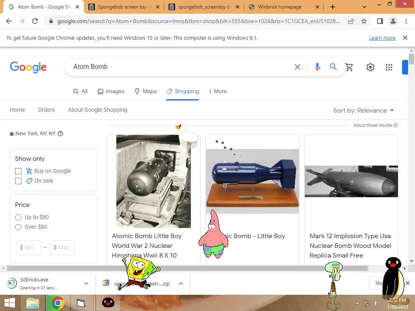Click the location help question mark

(60, 134)
